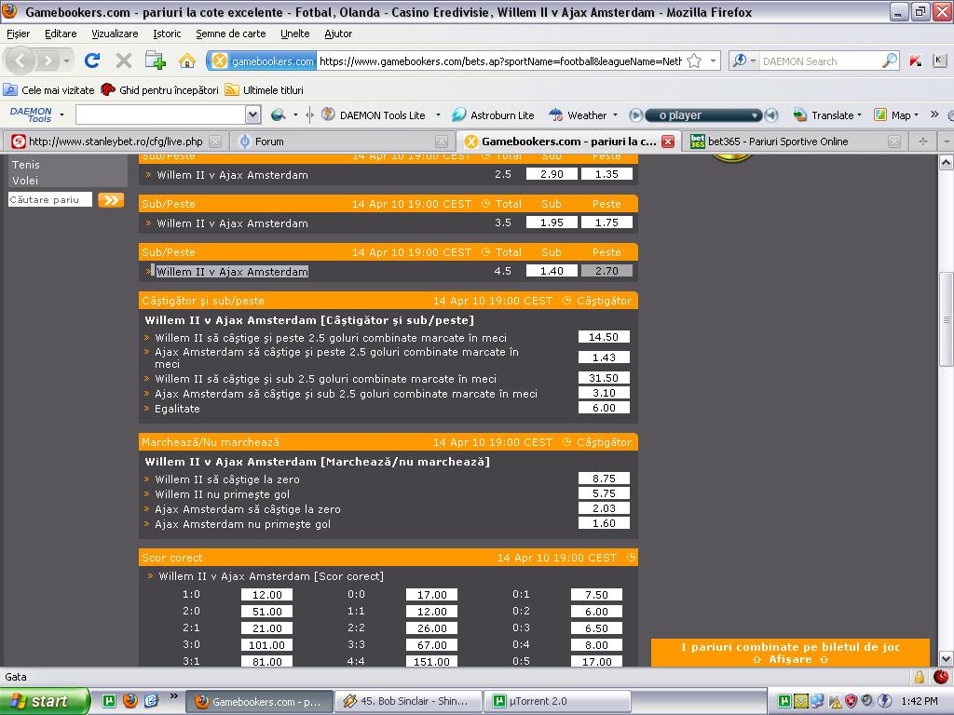Expand the DAEMON toolbar search box dropdown
Viewport: 954px width, 715px height.
pyautogui.click(x=253, y=115)
